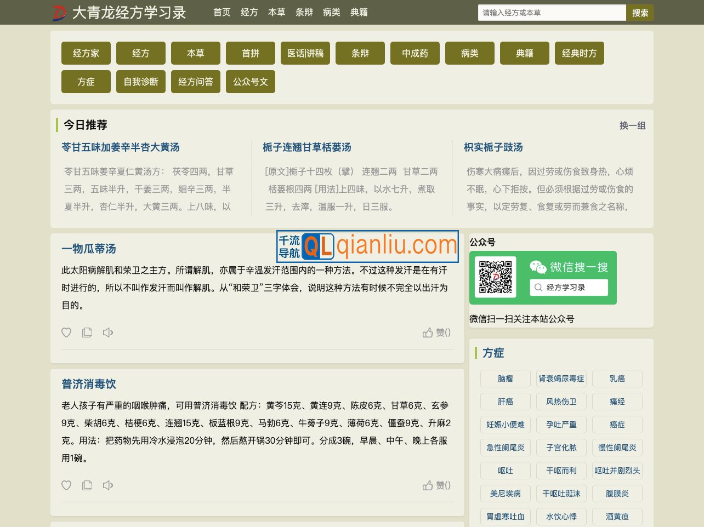Click the 经方家 category button
This screenshot has width=704, height=527.
click(x=86, y=53)
